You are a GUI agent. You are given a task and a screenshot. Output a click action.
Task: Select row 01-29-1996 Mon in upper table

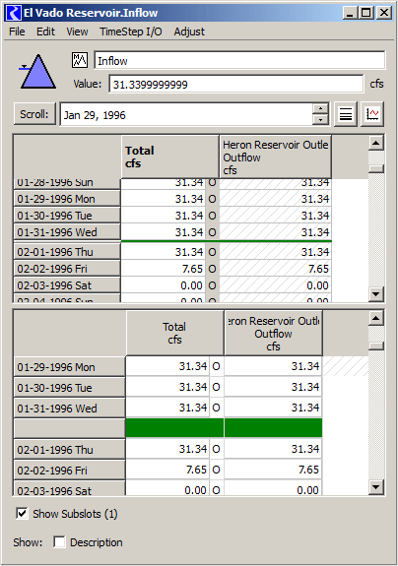click(67, 199)
